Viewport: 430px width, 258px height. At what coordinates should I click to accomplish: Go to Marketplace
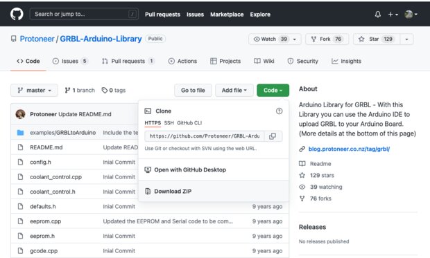[x=227, y=15]
